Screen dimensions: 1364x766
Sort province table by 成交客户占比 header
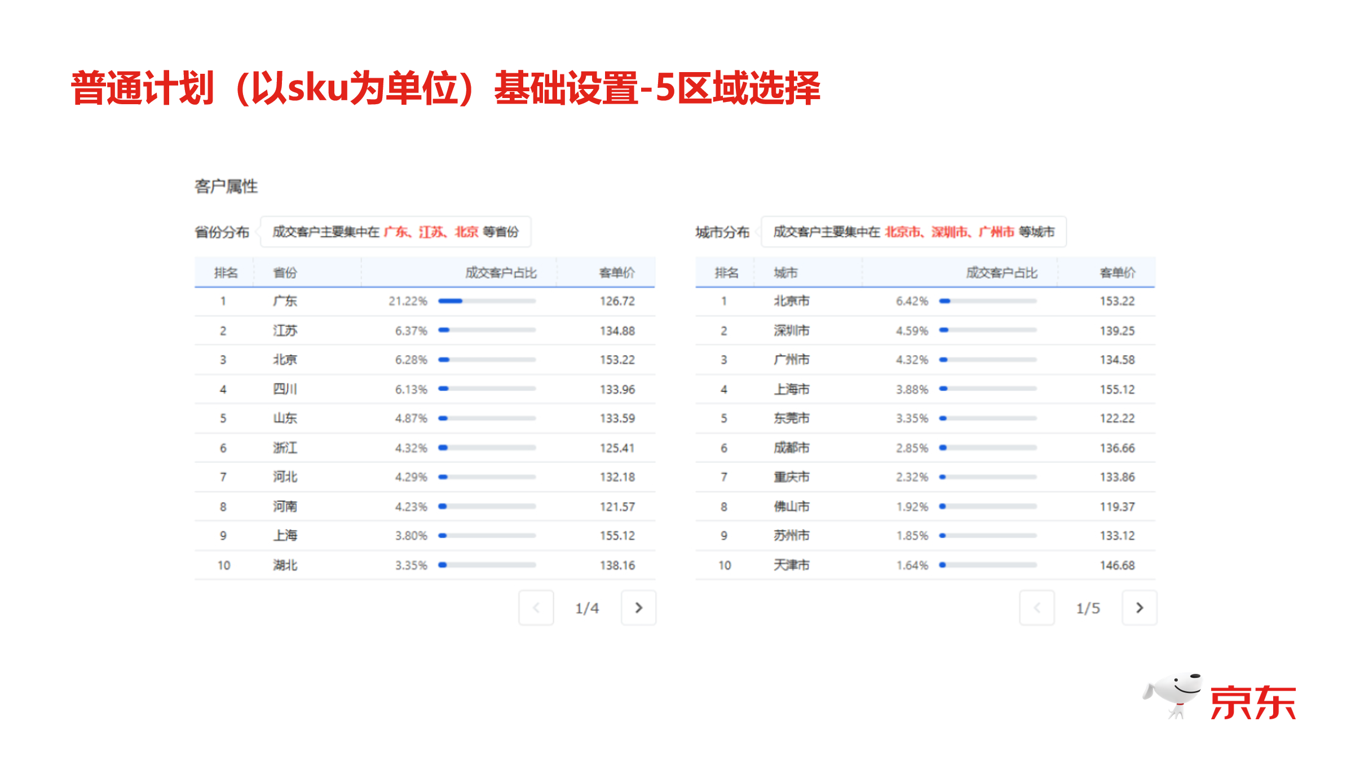[x=501, y=273]
